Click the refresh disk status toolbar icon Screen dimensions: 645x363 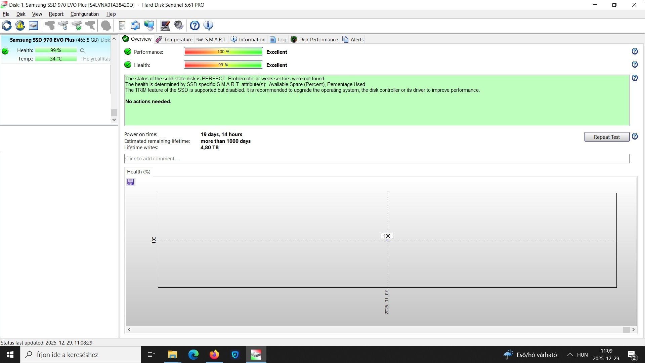pos(7,26)
